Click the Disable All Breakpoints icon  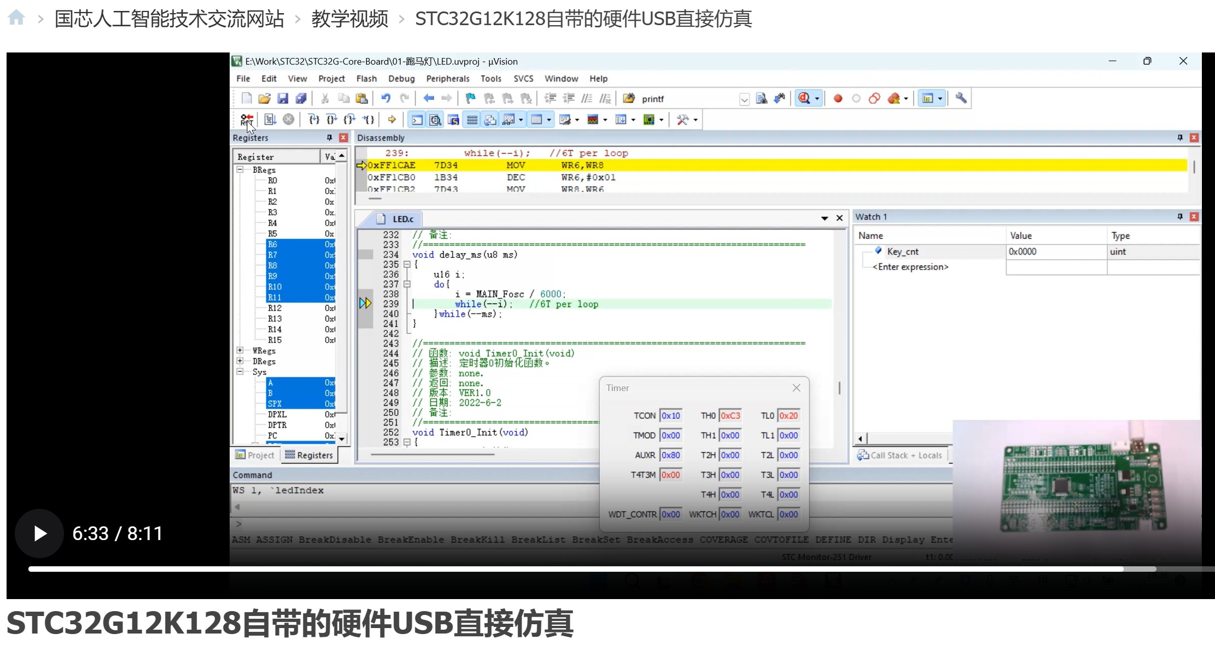(x=874, y=98)
